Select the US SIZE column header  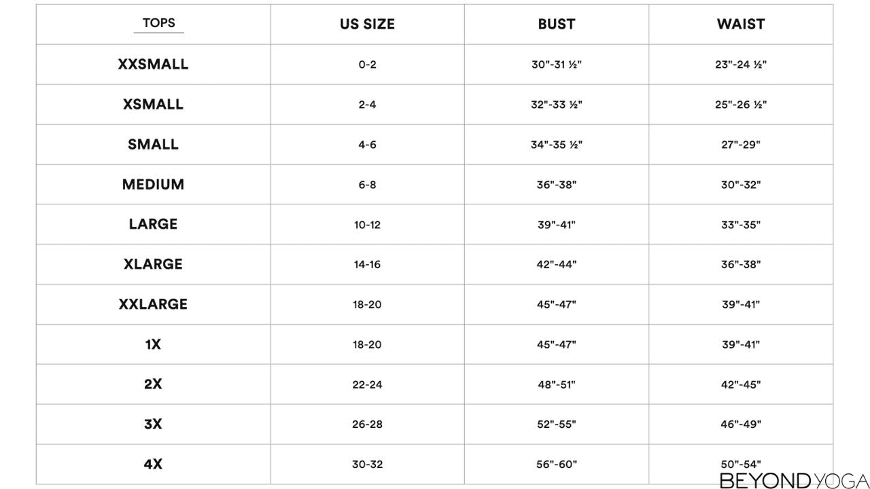(367, 24)
